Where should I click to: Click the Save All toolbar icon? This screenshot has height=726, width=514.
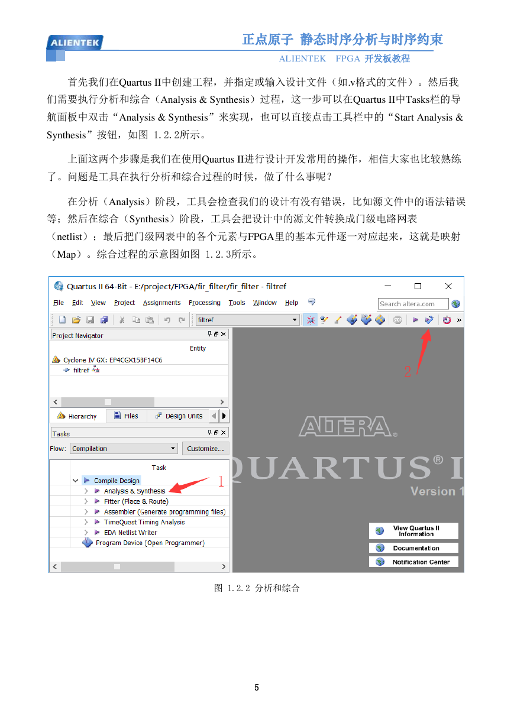[x=104, y=320]
